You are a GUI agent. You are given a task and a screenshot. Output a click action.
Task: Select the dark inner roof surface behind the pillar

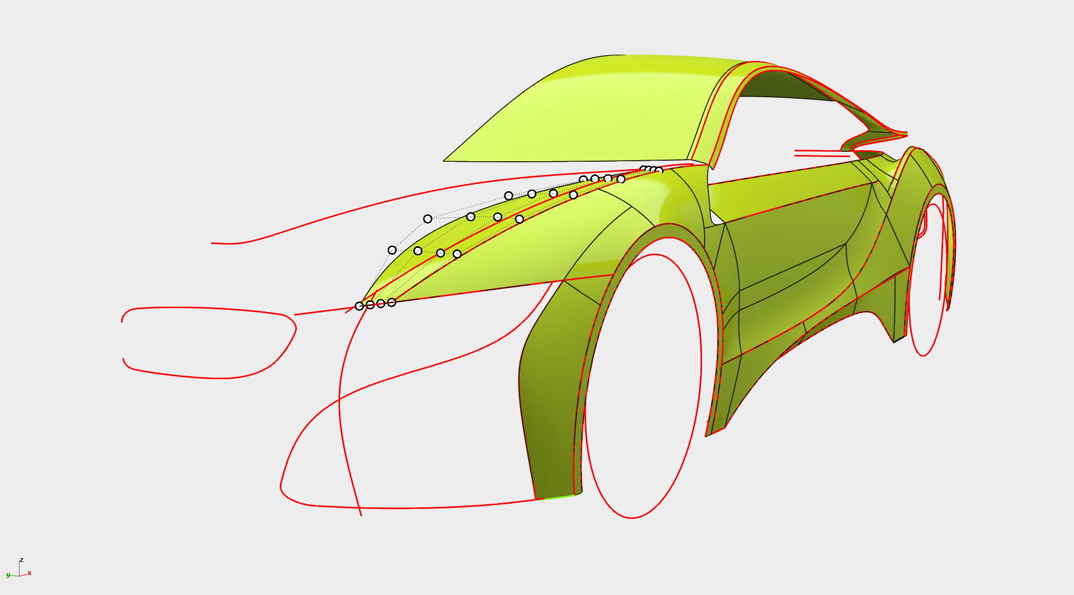click(x=778, y=87)
